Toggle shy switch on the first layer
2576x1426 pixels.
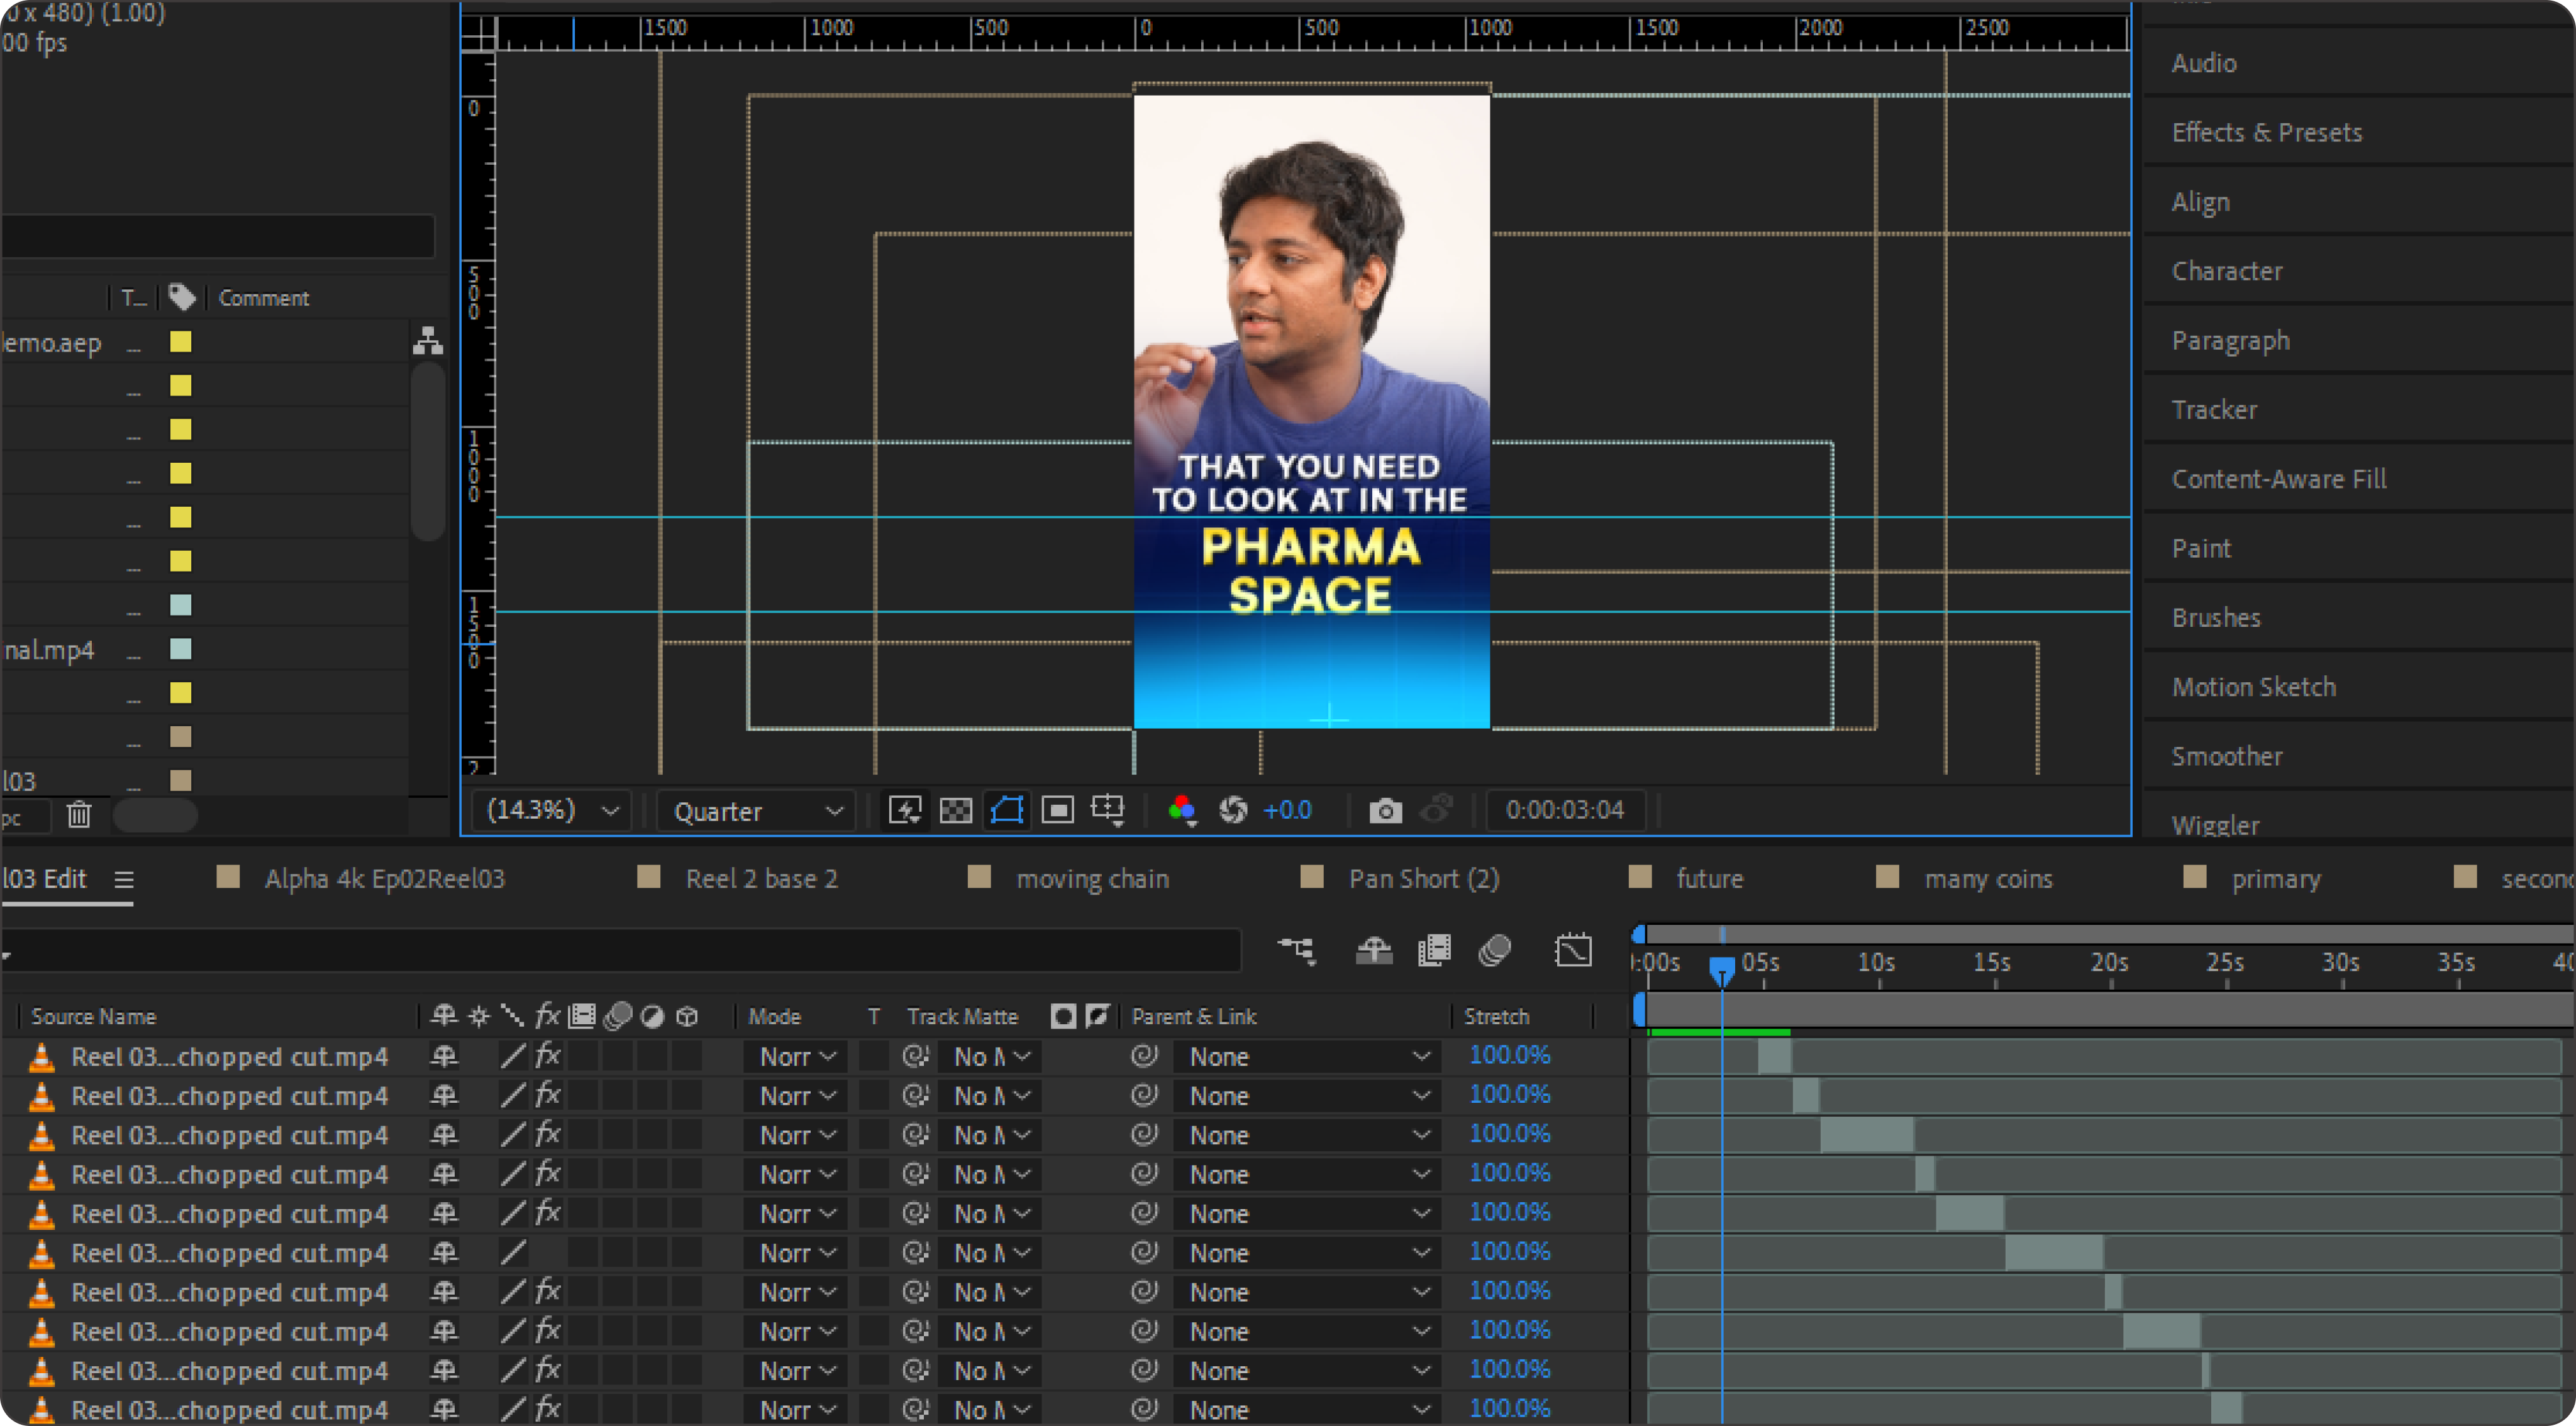[443, 1056]
